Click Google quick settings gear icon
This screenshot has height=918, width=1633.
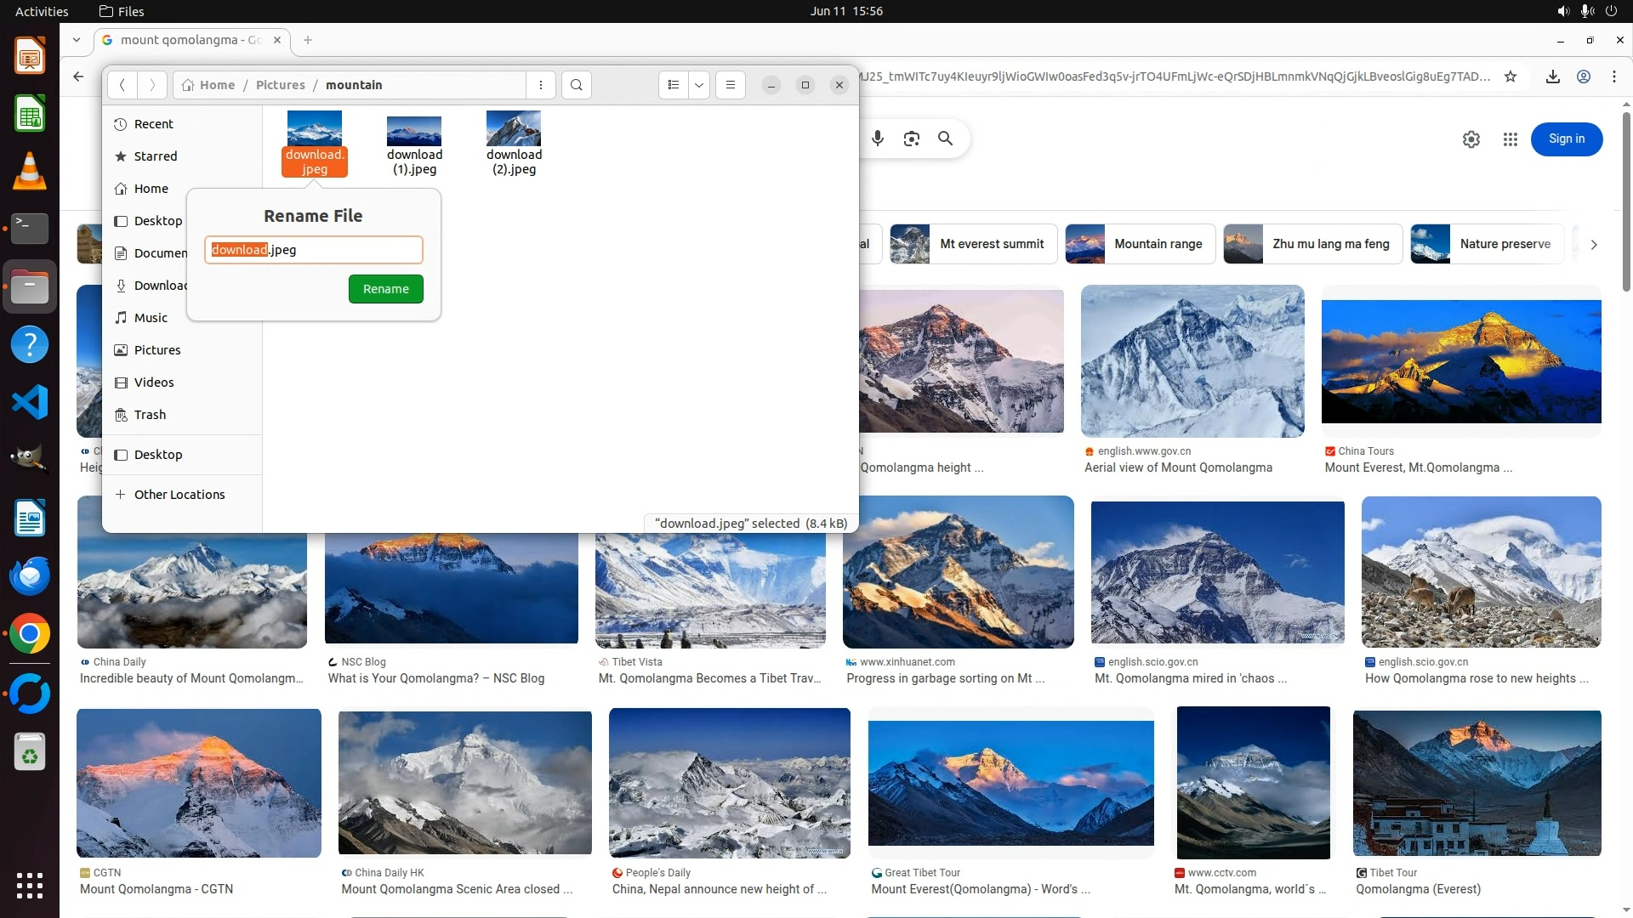(1471, 139)
